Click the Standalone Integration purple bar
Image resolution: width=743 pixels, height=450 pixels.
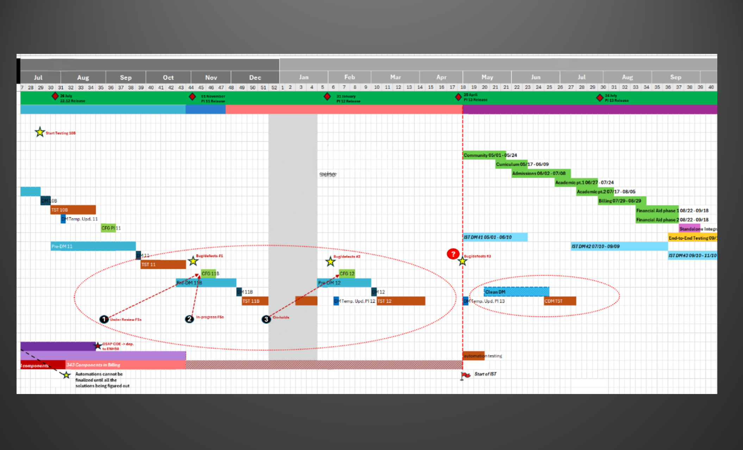coord(690,229)
